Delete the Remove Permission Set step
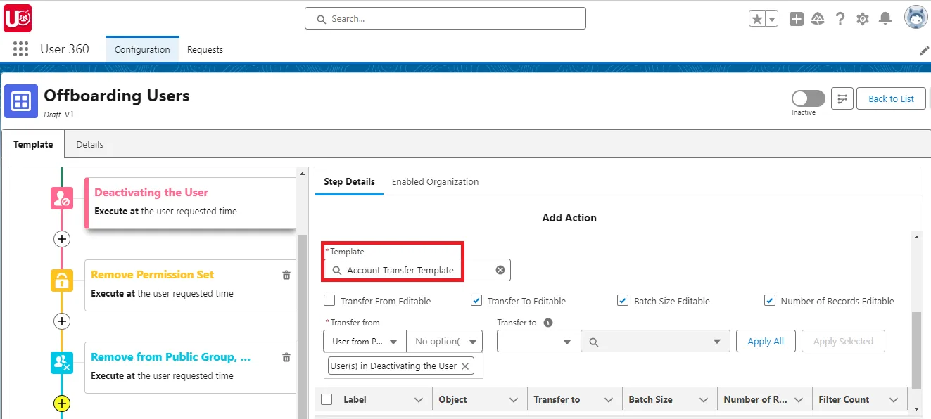 pyautogui.click(x=286, y=275)
